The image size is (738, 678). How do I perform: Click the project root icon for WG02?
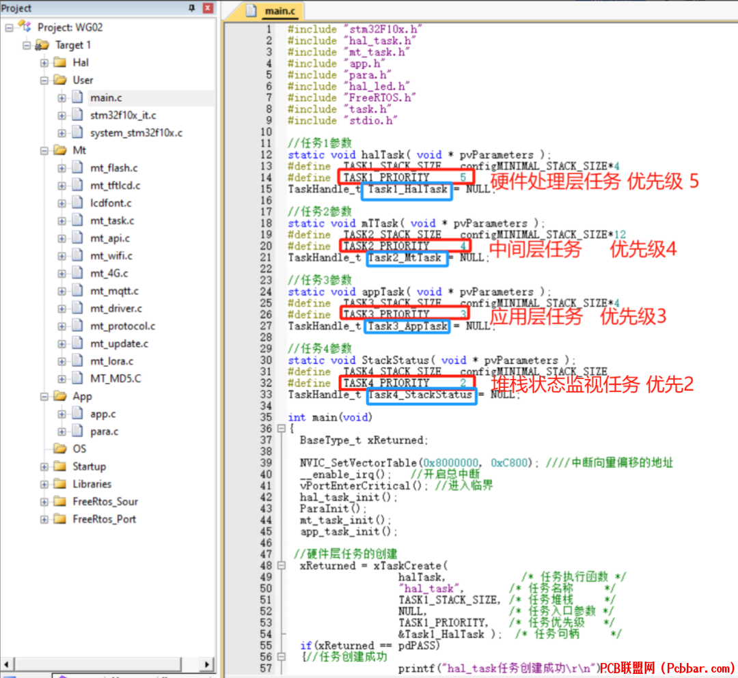tap(25, 27)
